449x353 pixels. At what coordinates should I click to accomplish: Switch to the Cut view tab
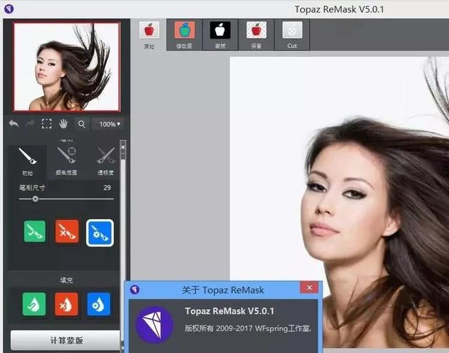[292, 35]
